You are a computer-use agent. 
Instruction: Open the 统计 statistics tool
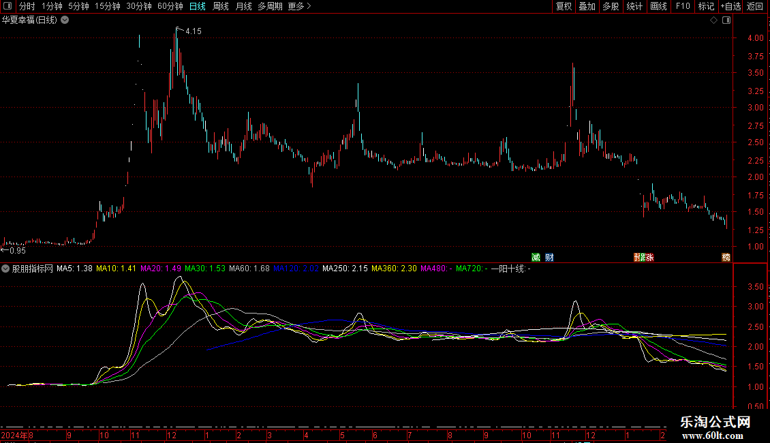[634, 6]
